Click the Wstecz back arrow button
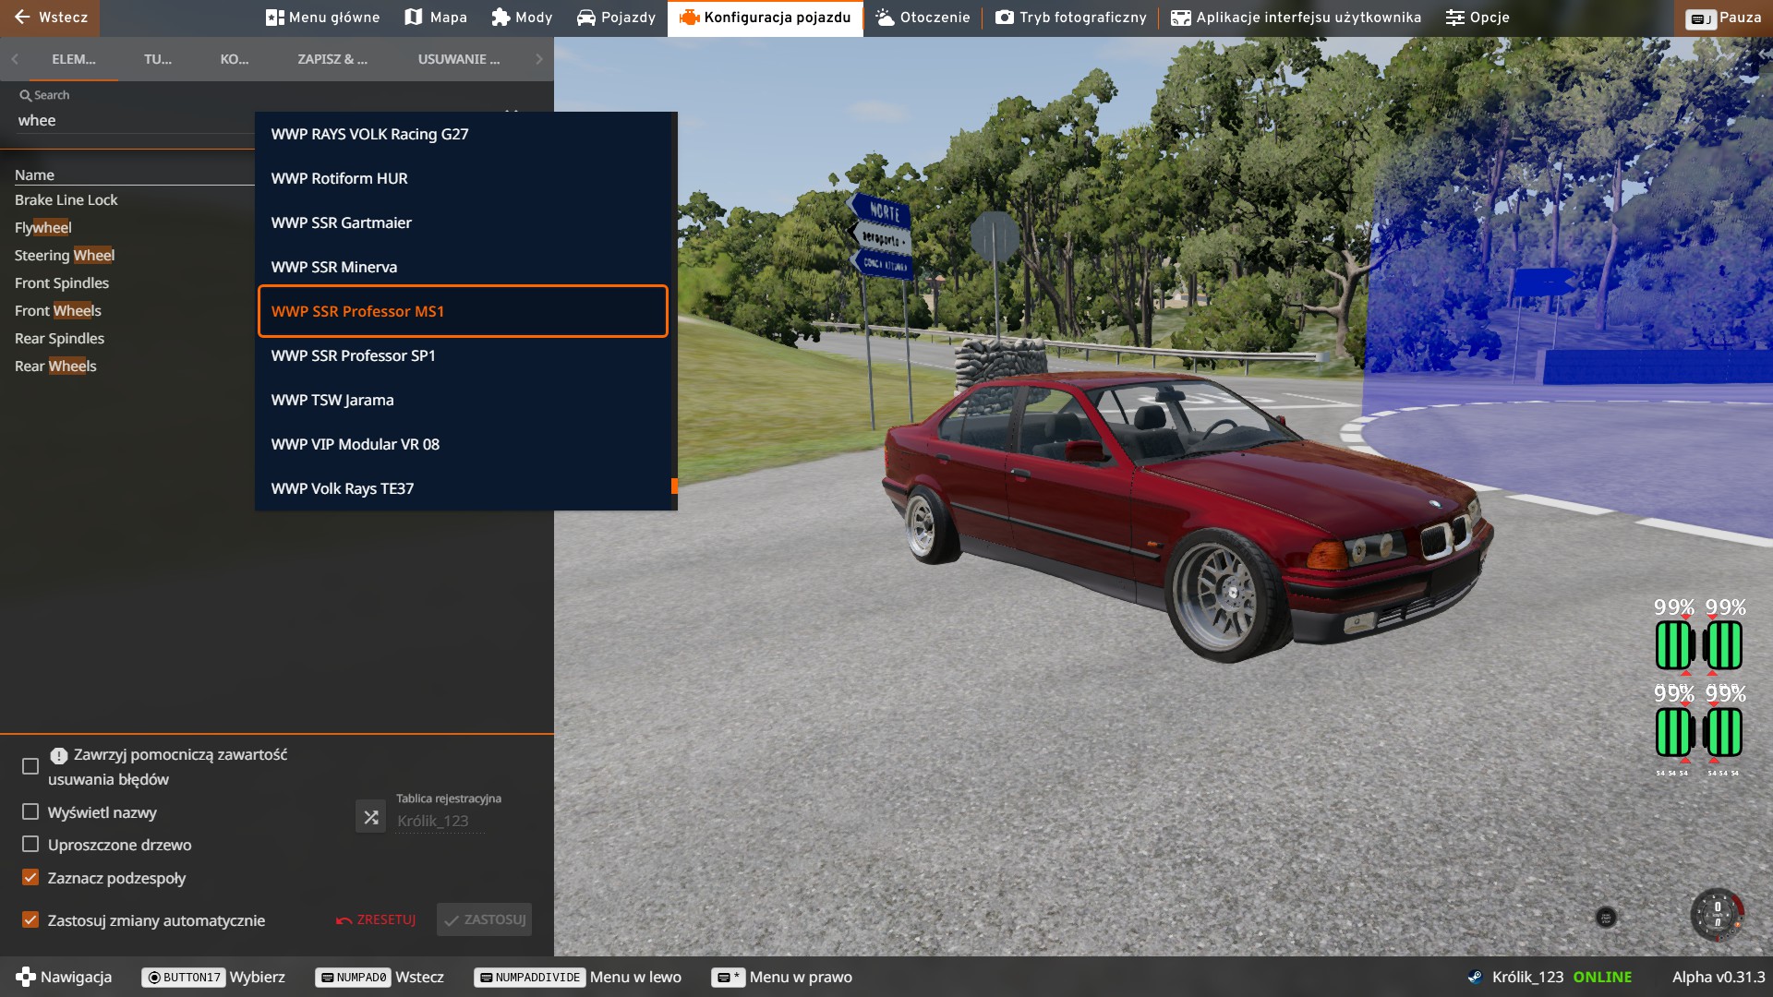 point(50,18)
